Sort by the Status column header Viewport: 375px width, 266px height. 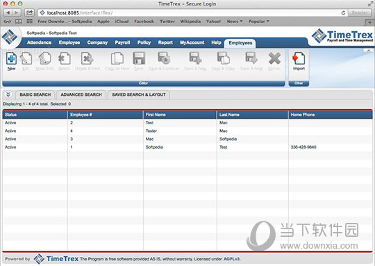click(35, 115)
